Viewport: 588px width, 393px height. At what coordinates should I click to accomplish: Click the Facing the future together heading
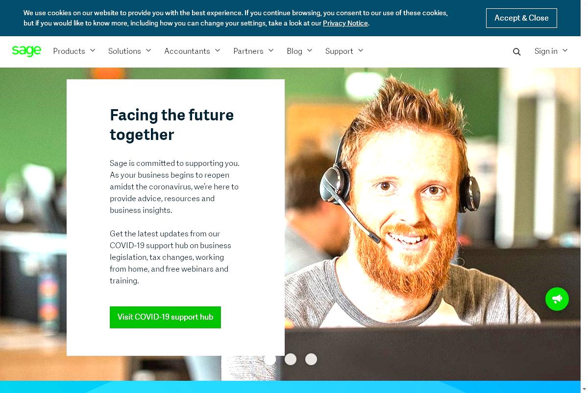click(171, 125)
